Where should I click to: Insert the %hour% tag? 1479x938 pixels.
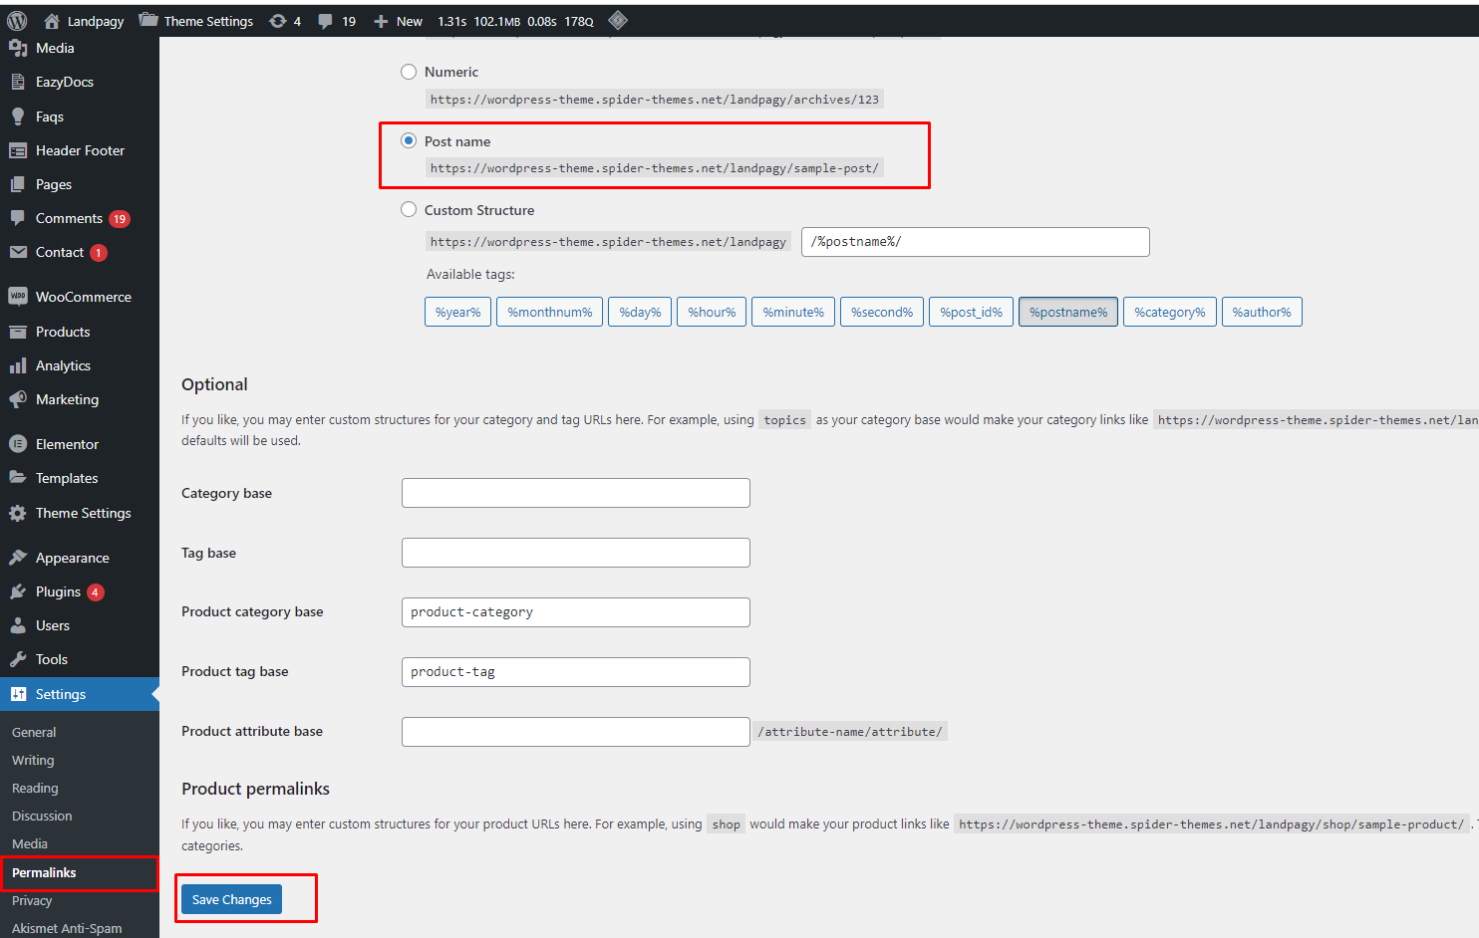tap(712, 312)
